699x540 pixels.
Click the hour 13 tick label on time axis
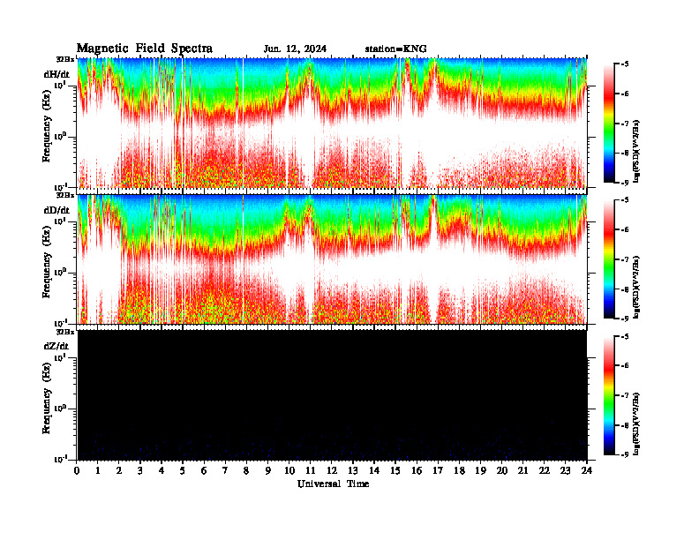pyautogui.click(x=353, y=470)
